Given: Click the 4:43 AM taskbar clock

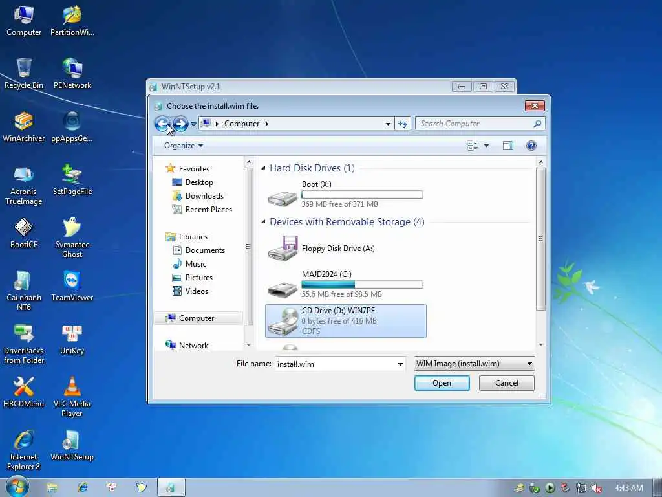Looking at the screenshot, I should pyautogui.click(x=628, y=488).
